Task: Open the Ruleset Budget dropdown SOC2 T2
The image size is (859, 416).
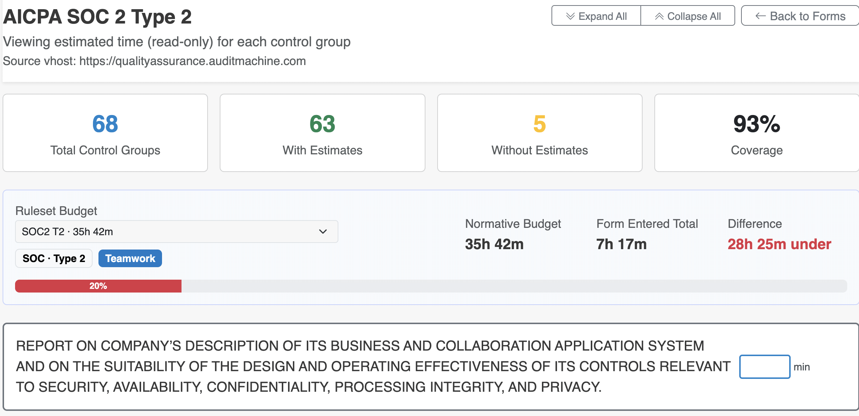Action: 176,232
